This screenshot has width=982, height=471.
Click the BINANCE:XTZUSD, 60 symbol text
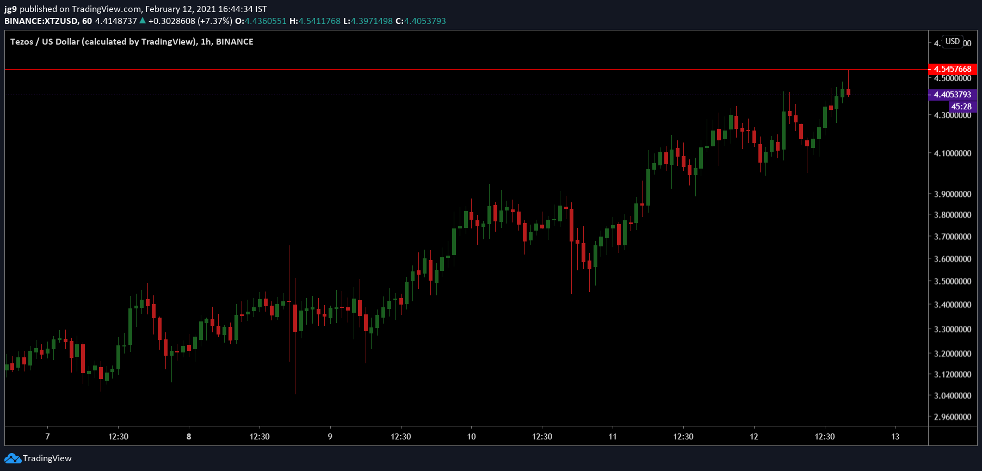pyautogui.click(x=48, y=21)
